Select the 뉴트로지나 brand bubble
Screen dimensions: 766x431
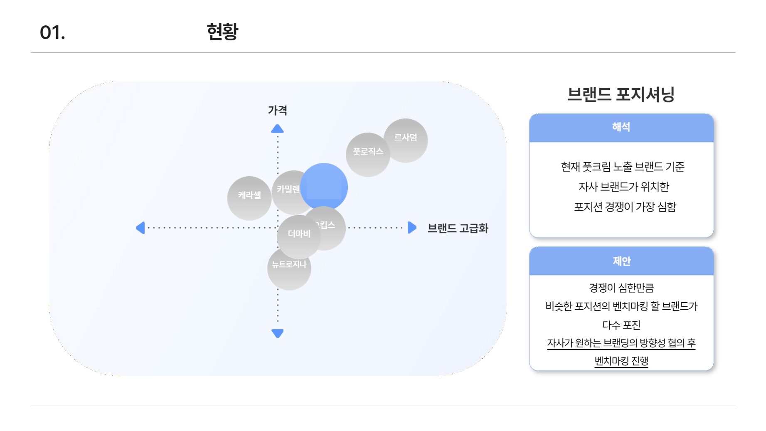[x=289, y=269]
